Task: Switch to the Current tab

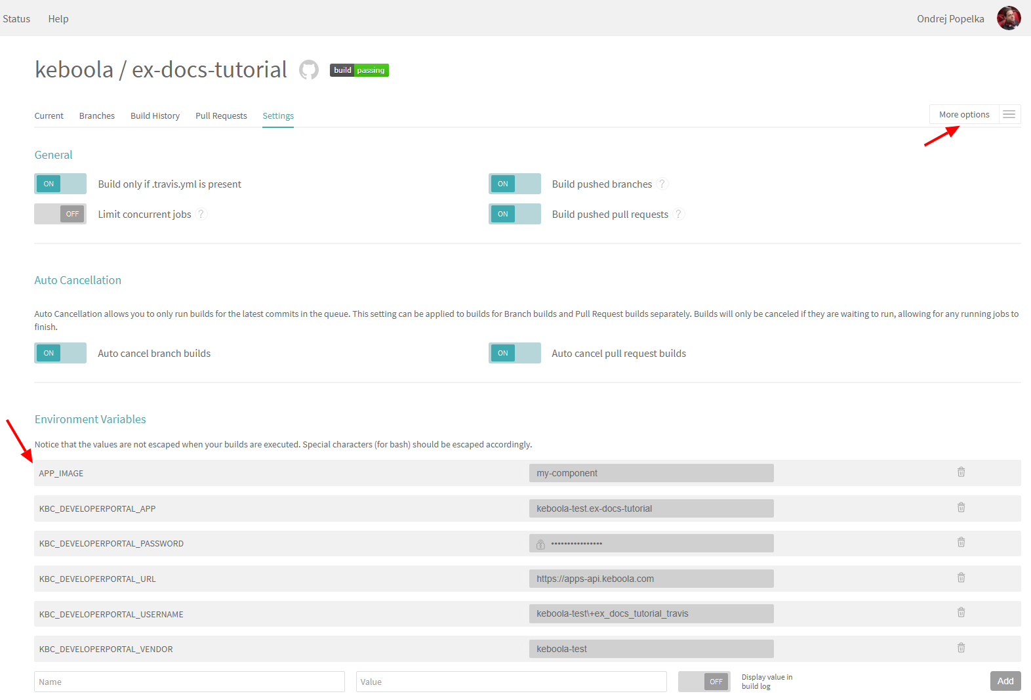Action: (x=49, y=115)
